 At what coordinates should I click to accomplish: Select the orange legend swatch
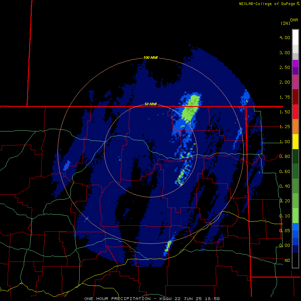(295, 127)
